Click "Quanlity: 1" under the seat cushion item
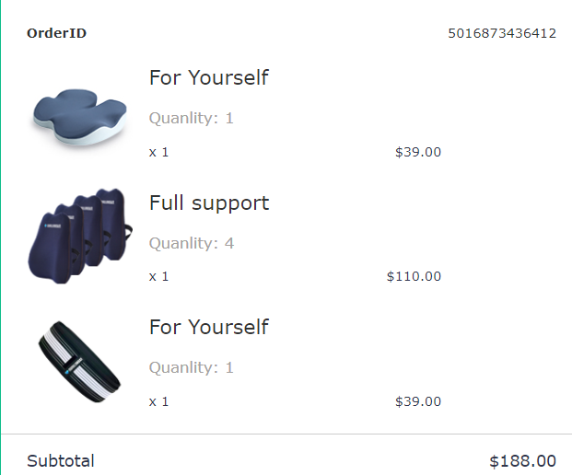Image resolution: width=572 pixels, height=475 pixels. 191,118
